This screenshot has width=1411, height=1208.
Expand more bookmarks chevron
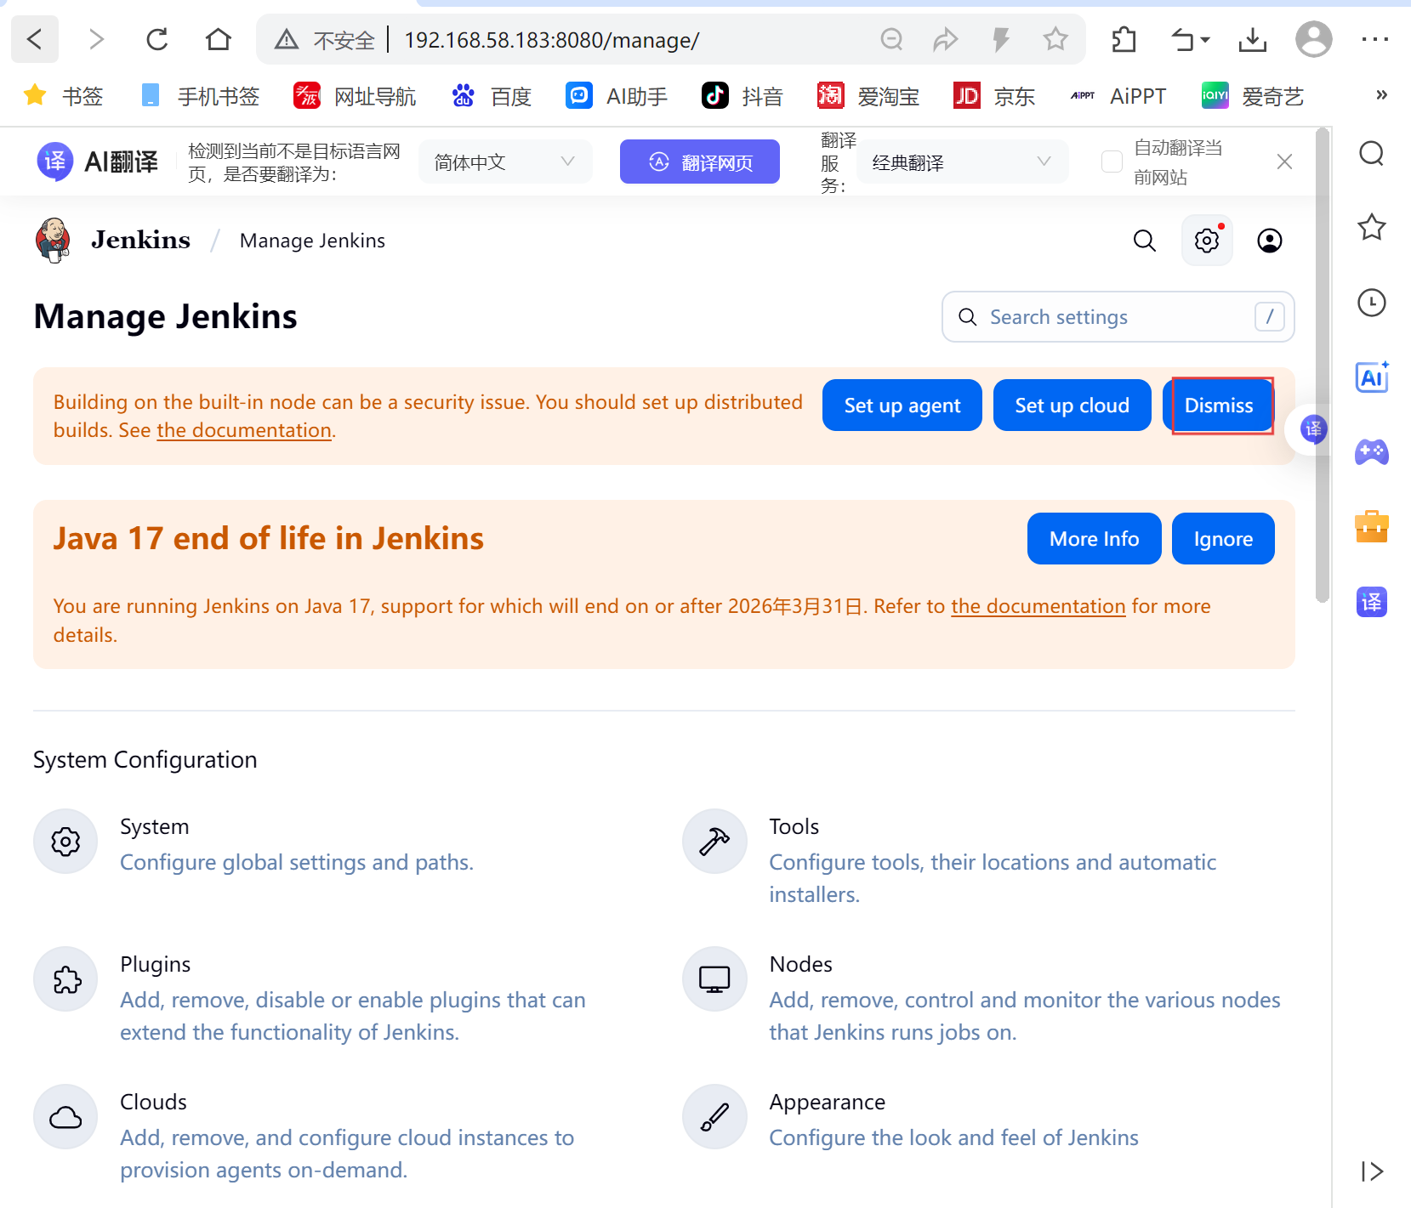click(1381, 95)
